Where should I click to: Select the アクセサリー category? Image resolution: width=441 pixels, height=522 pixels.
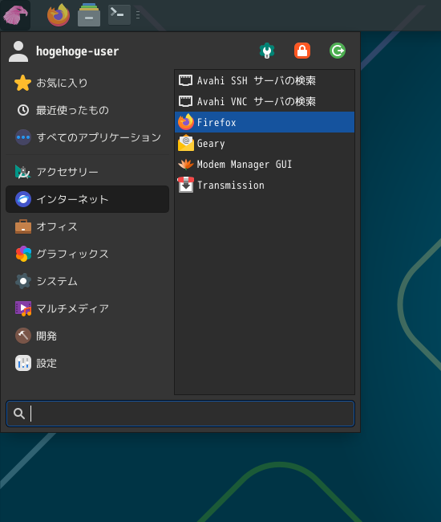87,172
